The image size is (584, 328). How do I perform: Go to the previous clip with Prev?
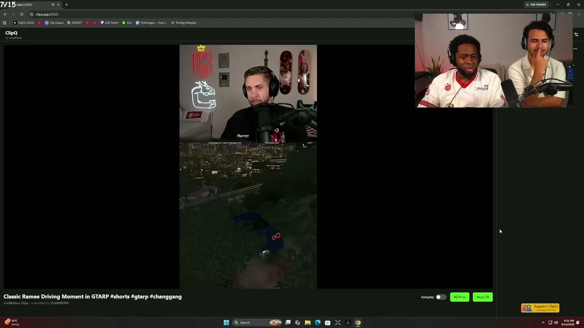point(459,297)
